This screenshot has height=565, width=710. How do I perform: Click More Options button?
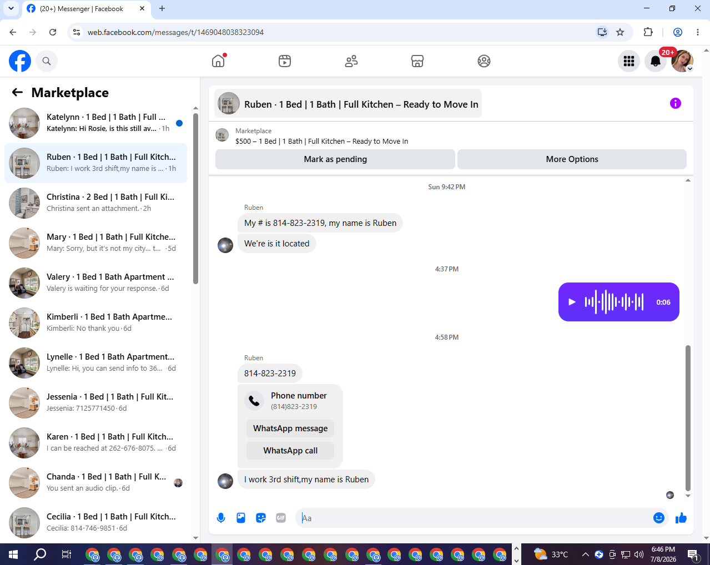coord(572,159)
